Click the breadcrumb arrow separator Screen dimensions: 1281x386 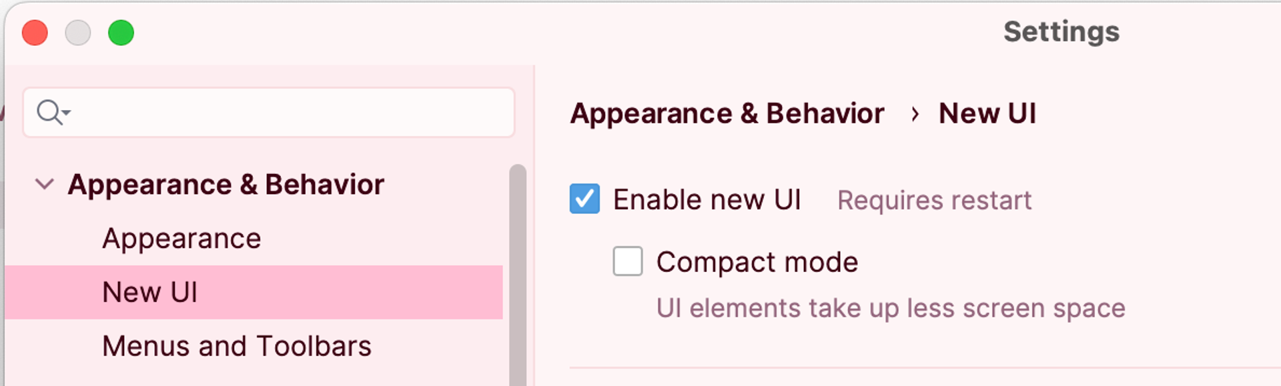(x=915, y=114)
